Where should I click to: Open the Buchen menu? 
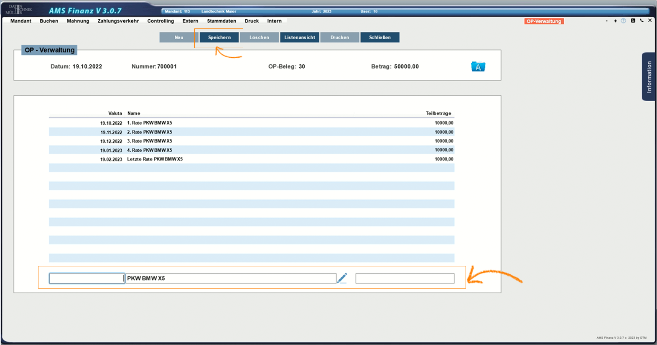tap(49, 21)
